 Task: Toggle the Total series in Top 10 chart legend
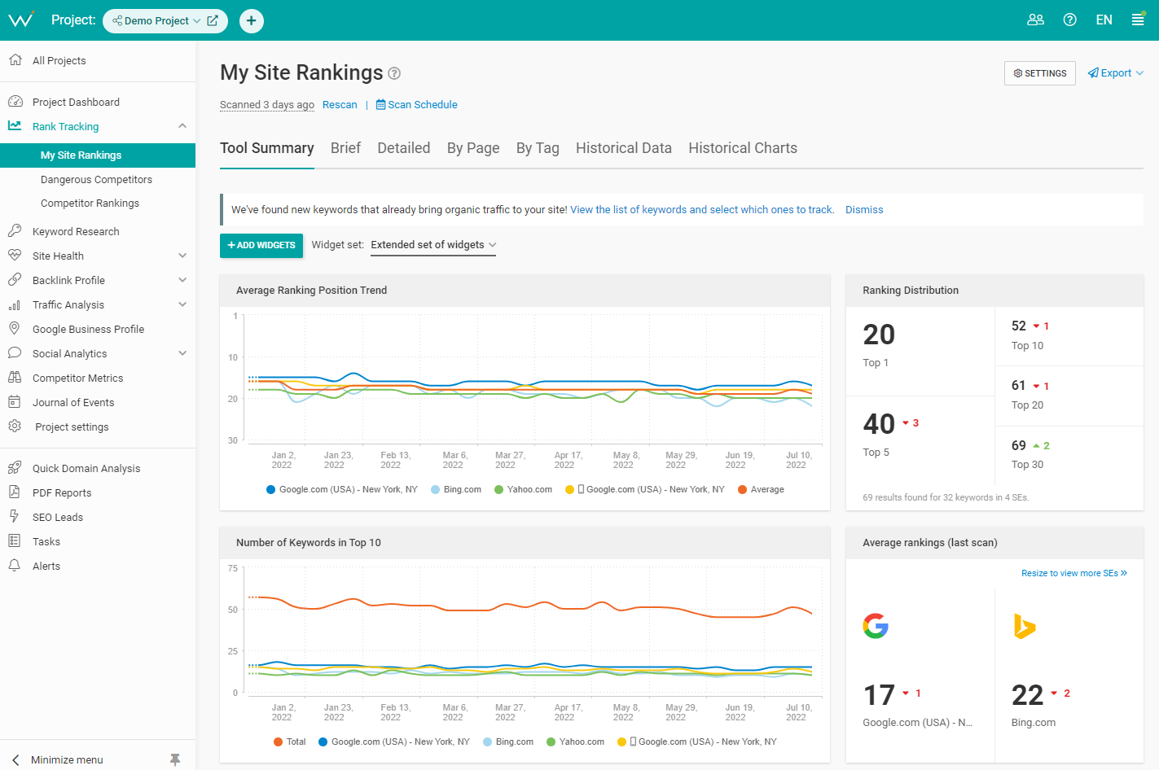click(290, 742)
